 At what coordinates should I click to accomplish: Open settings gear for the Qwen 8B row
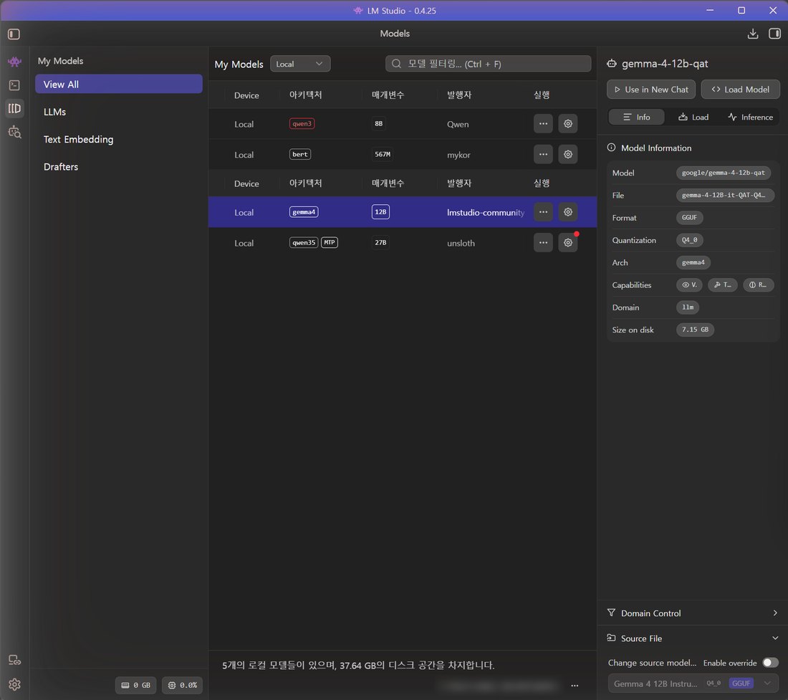(x=567, y=124)
